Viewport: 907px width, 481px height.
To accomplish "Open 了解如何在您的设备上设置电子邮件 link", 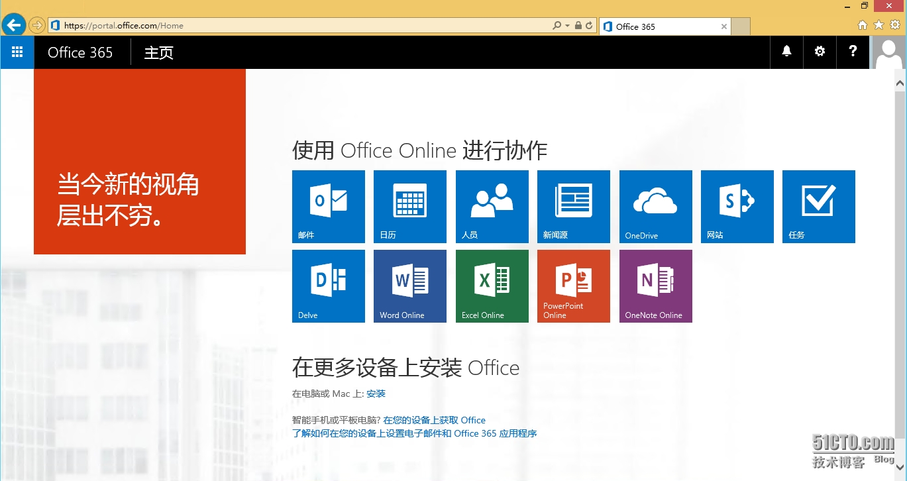I will (415, 433).
